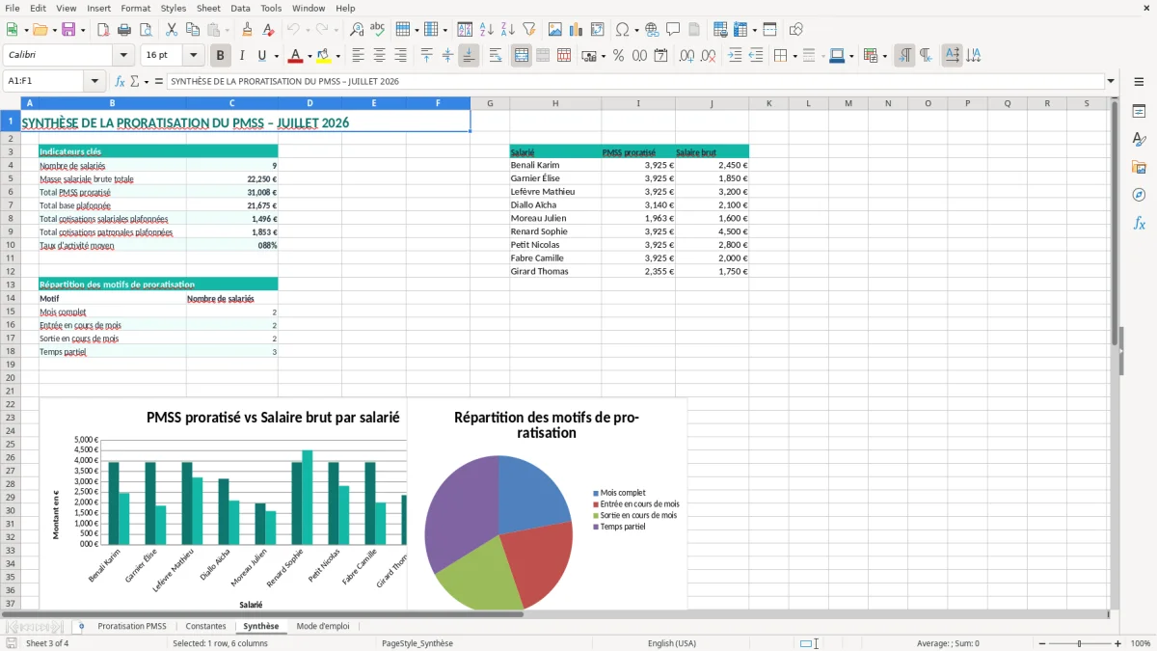Image resolution: width=1157 pixels, height=651 pixels.
Task: Toggle Align Bottom
Action: (x=469, y=56)
